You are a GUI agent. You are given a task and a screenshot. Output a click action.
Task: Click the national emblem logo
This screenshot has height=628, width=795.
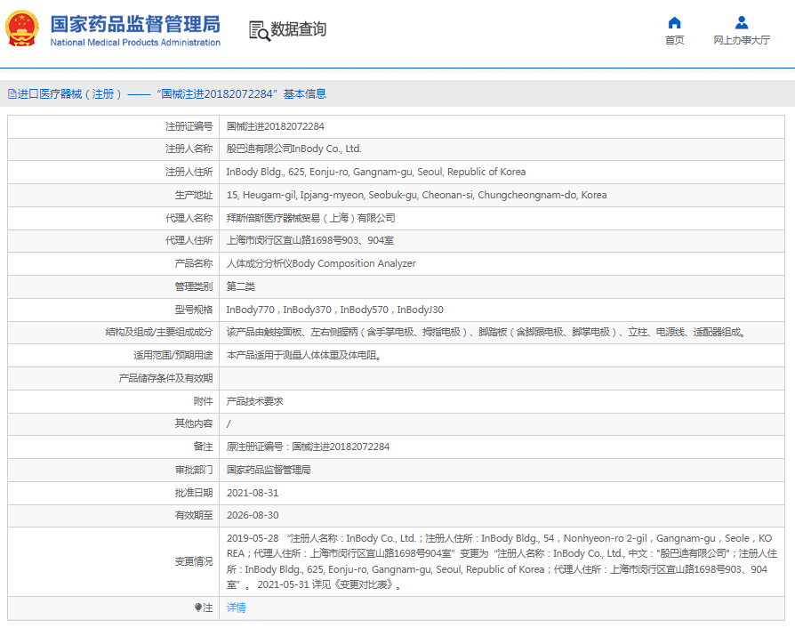pyautogui.click(x=22, y=28)
